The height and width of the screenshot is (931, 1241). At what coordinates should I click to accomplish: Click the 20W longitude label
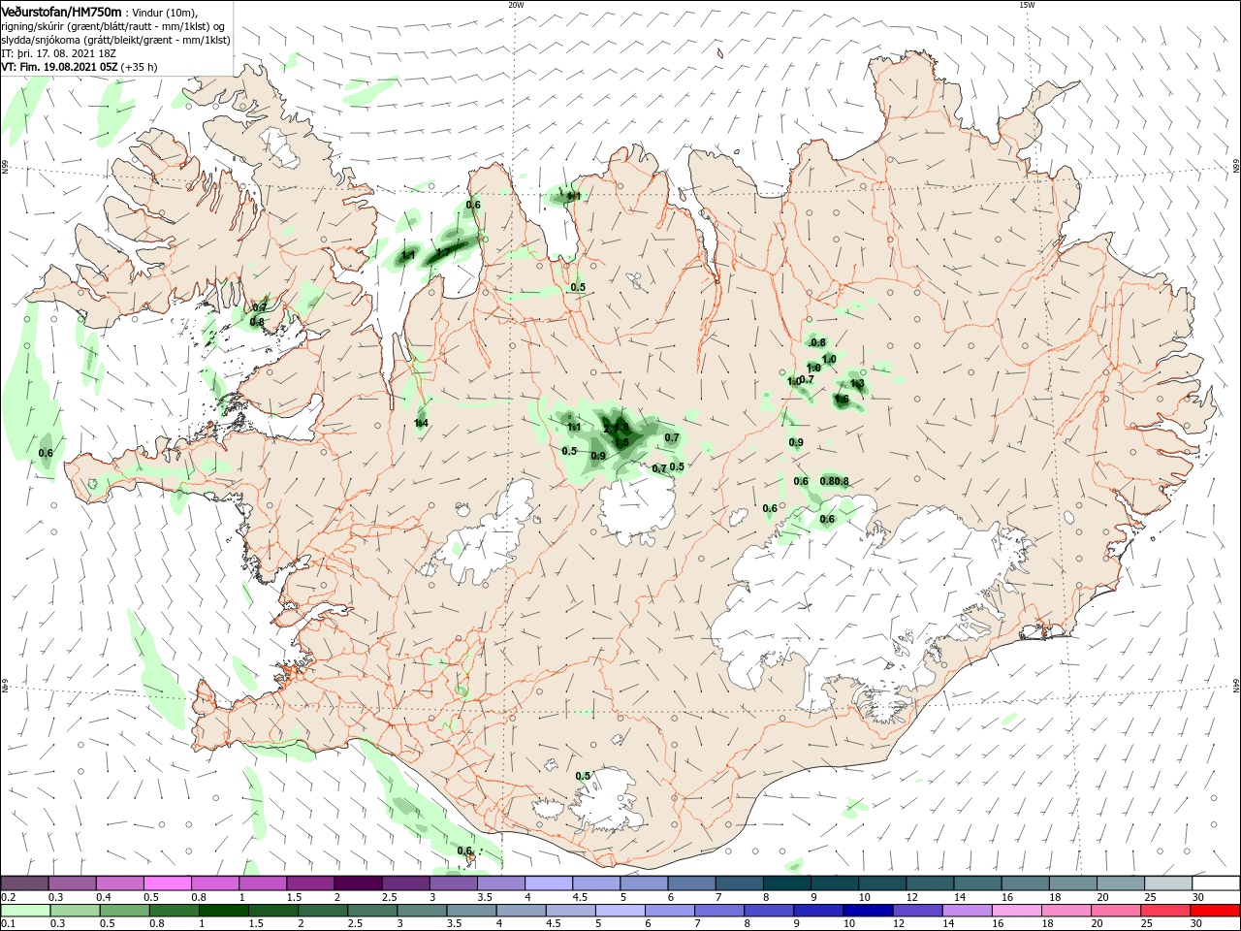(516, 5)
